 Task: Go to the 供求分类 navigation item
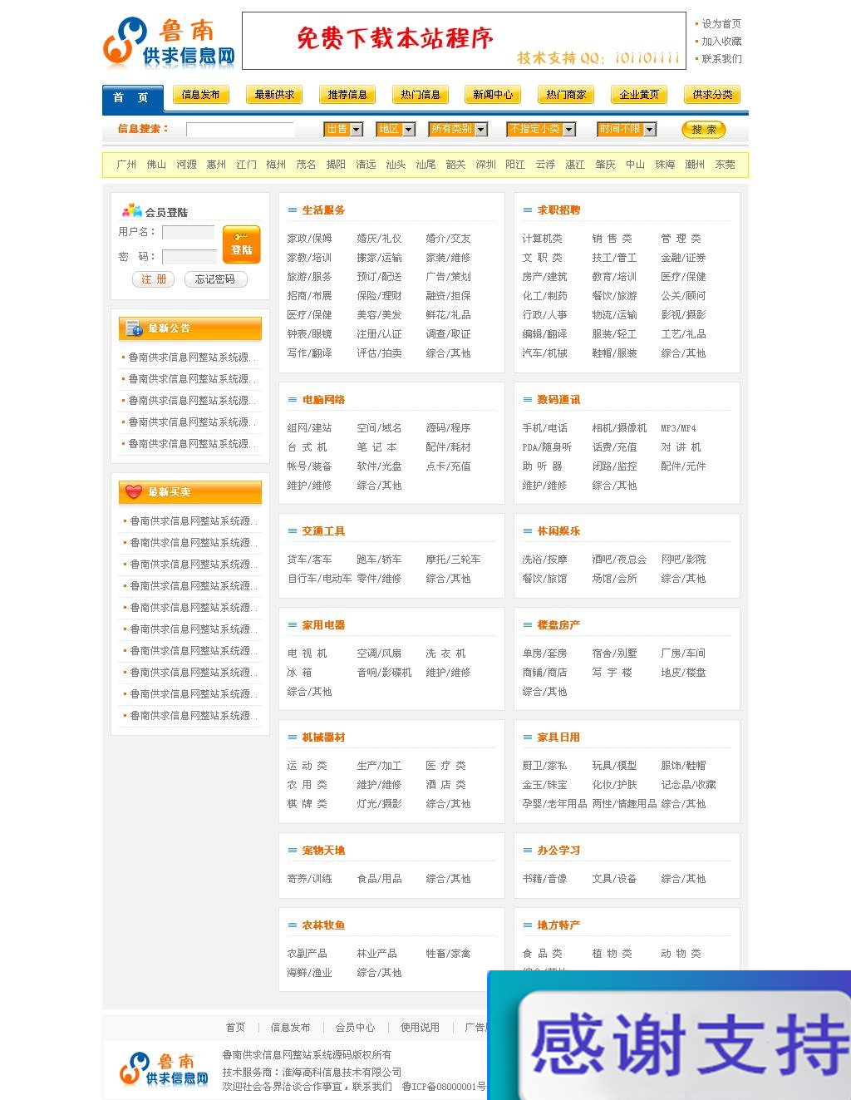pos(712,95)
